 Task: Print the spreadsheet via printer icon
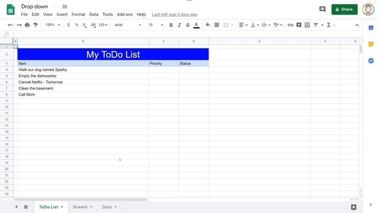27,25
